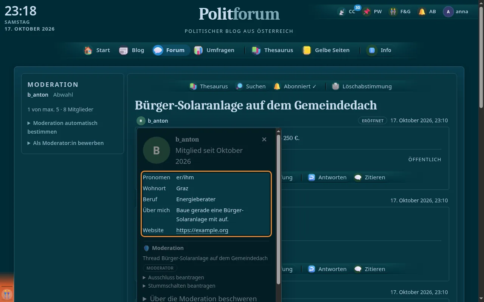Open anna's user avatar menu
The width and height of the screenshot is (484, 302).
[448, 12]
